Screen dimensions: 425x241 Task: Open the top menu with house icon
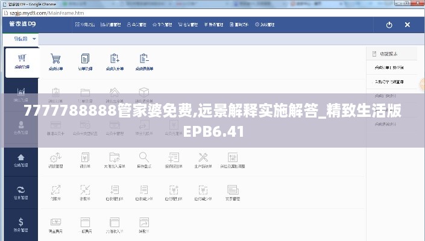tap(162, 25)
